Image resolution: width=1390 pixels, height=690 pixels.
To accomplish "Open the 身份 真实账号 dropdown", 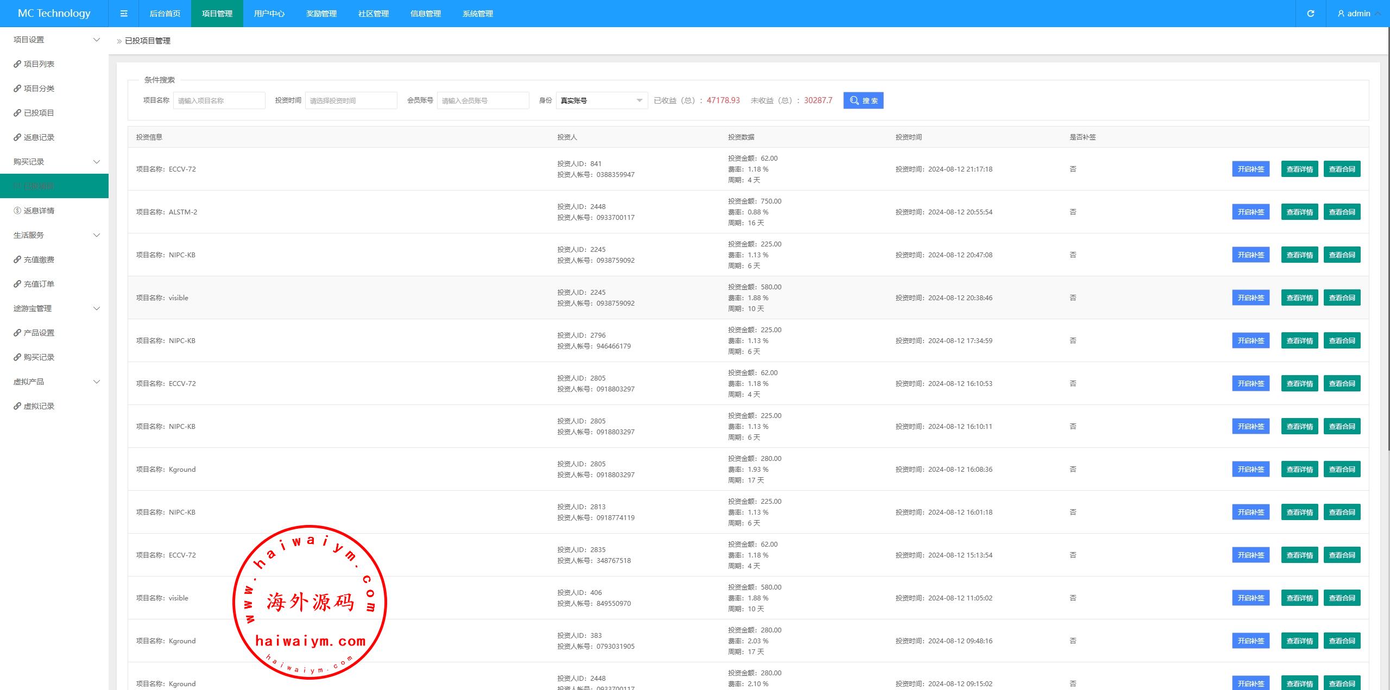I will (601, 100).
